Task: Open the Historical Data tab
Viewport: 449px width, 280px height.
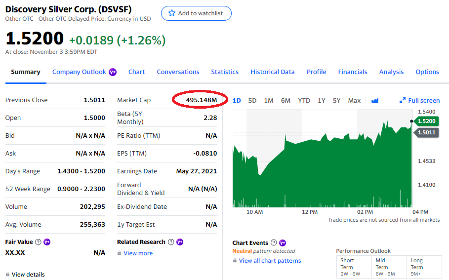Action: (272, 72)
